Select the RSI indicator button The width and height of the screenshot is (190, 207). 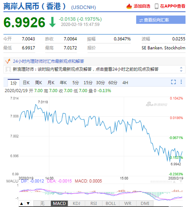(x=94, y=204)
